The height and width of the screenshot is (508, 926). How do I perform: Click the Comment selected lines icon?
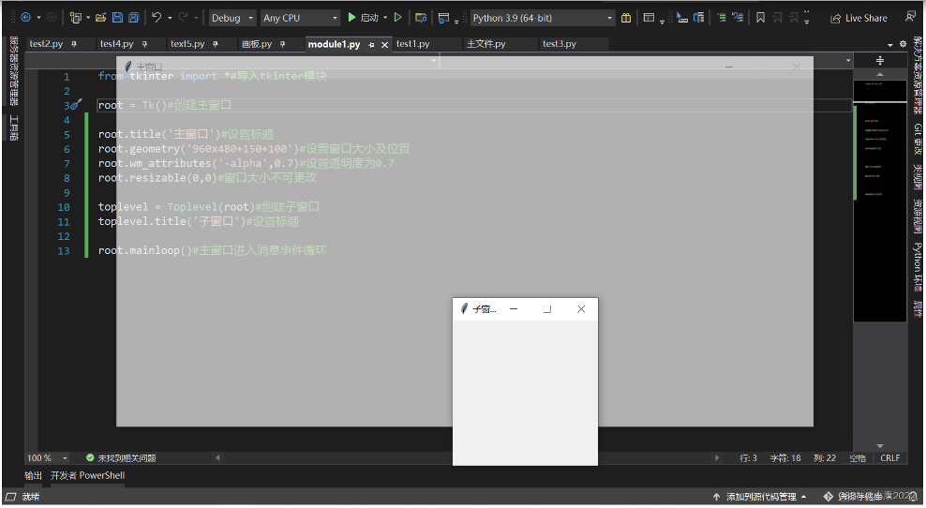[722, 18]
